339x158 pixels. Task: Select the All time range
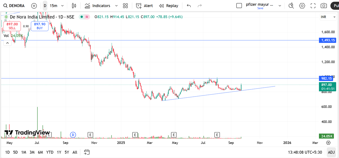tap(75, 152)
